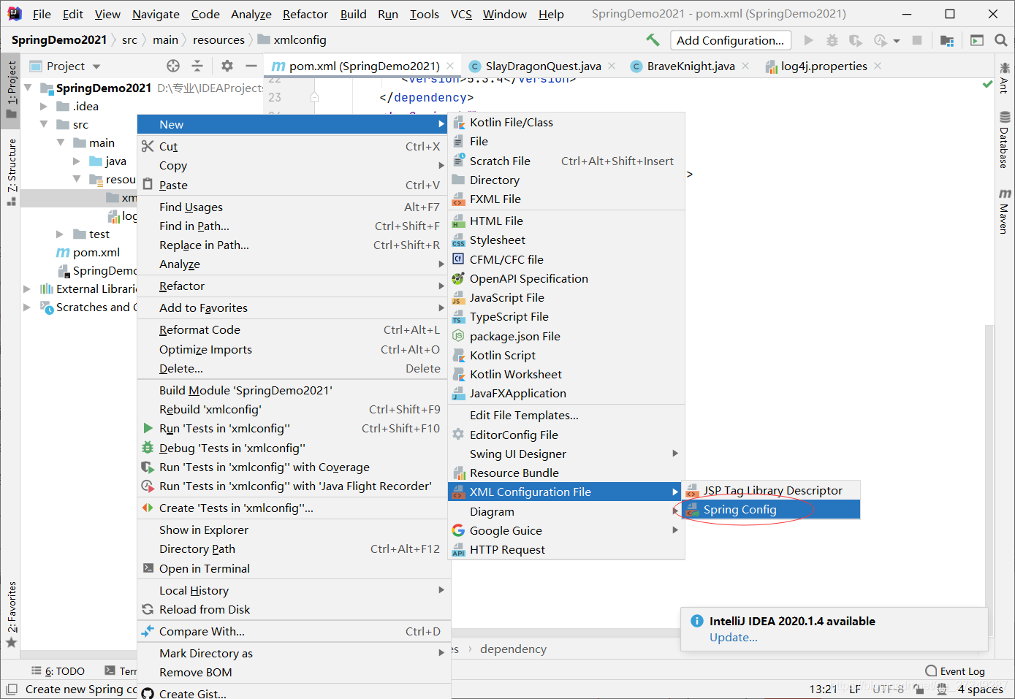Choose package.json File entry
The height and width of the screenshot is (699, 1015).
(566, 337)
